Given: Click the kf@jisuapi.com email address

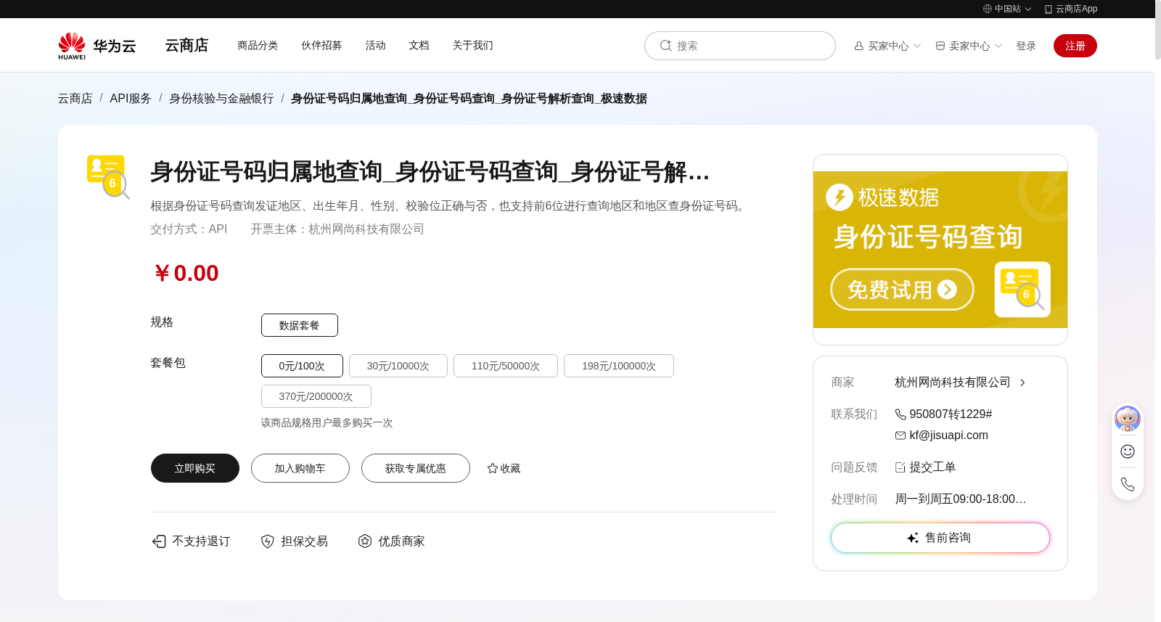Looking at the screenshot, I should coord(948,435).
